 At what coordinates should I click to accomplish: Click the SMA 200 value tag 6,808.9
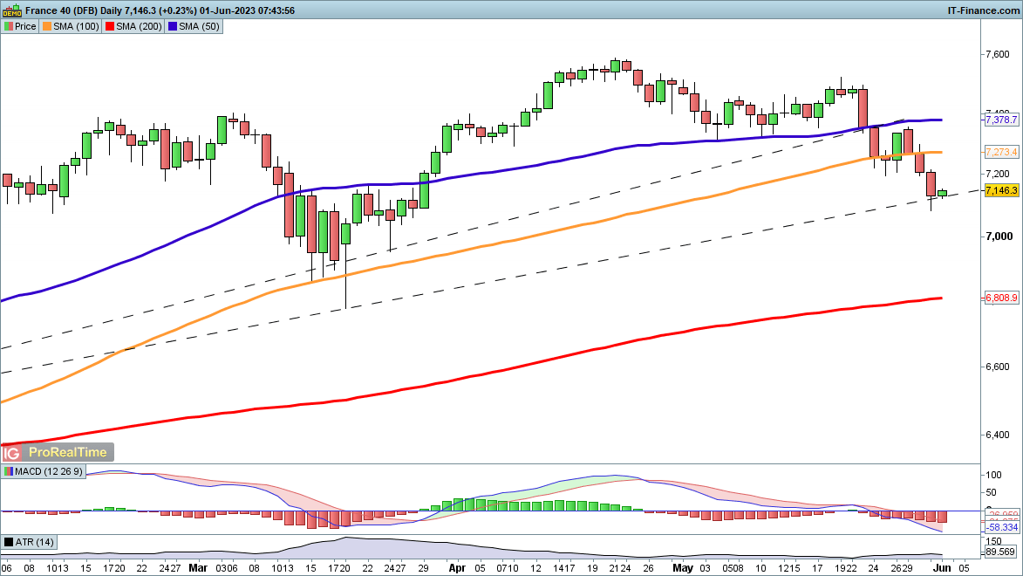point(1001,298)
